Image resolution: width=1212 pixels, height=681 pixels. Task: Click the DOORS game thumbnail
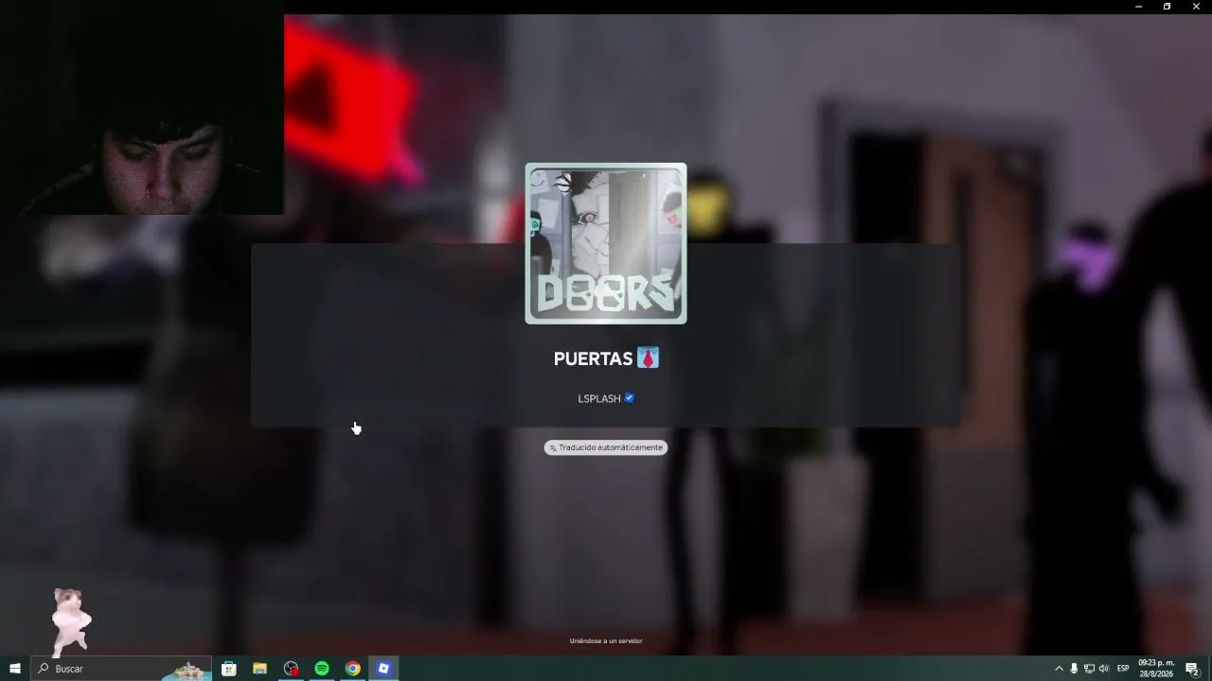(606, 244)
